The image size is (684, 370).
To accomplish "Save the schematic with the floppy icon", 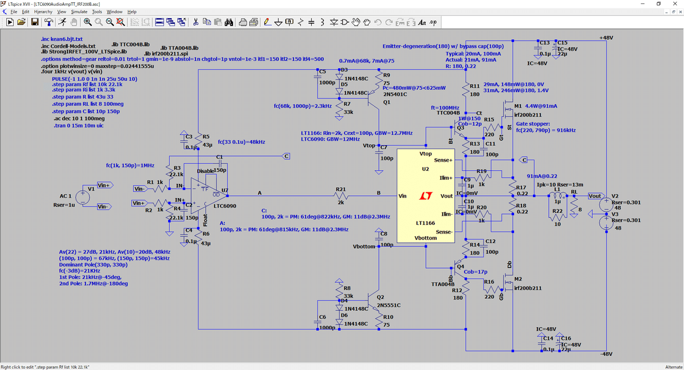I will 35,22.
